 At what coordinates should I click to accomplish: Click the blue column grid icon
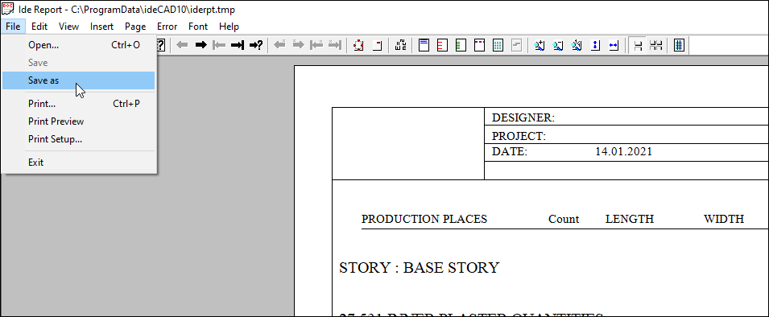pos(680,46)
